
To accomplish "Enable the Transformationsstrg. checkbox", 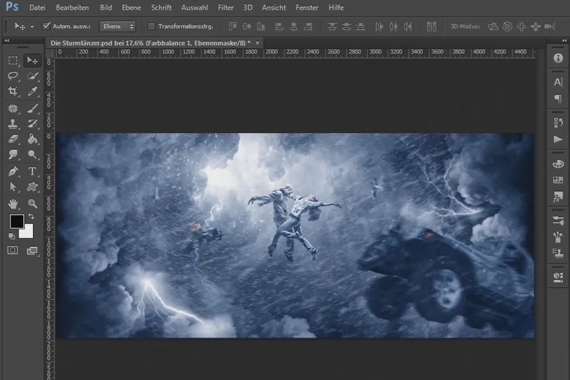I will pos(152,26).
